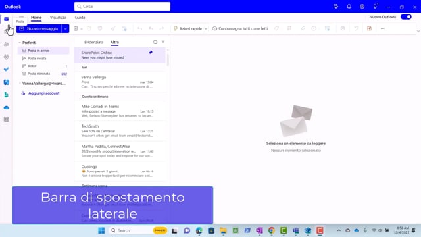Click the Tag category icon in the ribbon
This screenshot has width=421, height=237.
[276, 28]
